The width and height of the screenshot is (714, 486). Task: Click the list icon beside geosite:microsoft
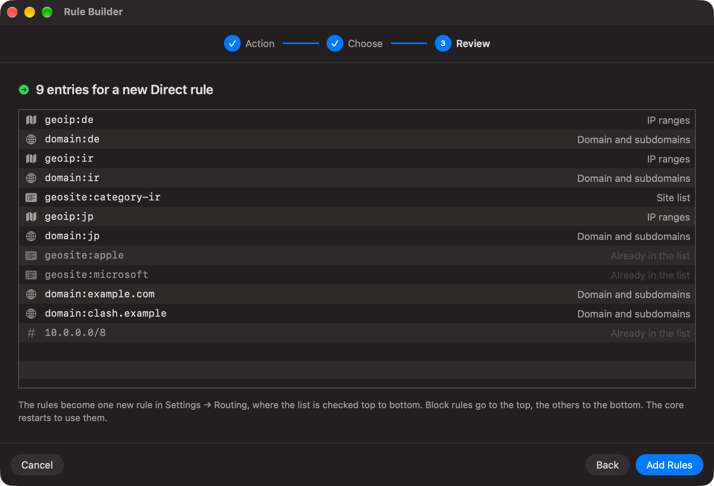(31, 275)
